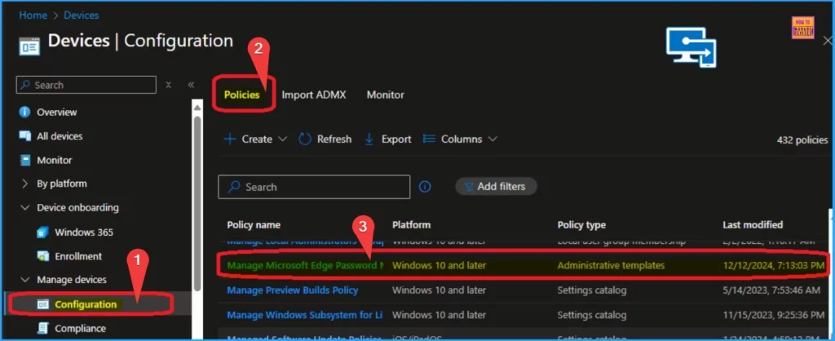Click the Configuration sidebar icon
835x341 pixels.
pyautogui.click(x=42, y=304)
